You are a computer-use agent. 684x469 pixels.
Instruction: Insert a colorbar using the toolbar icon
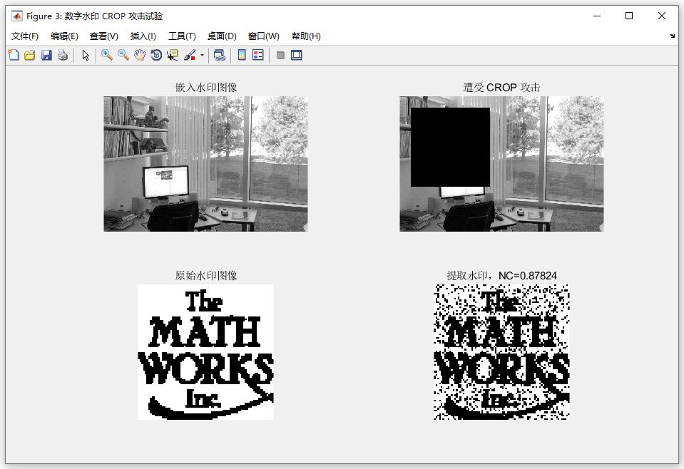242,55
